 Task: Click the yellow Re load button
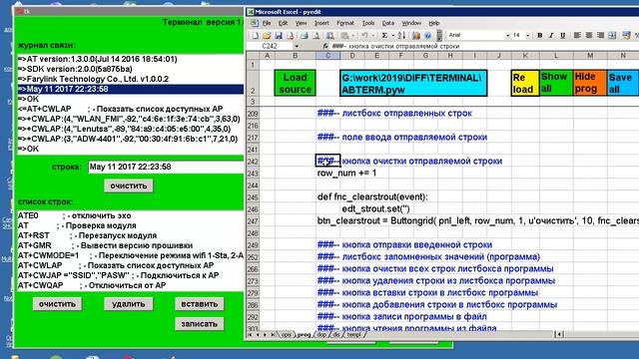point(525,83)
